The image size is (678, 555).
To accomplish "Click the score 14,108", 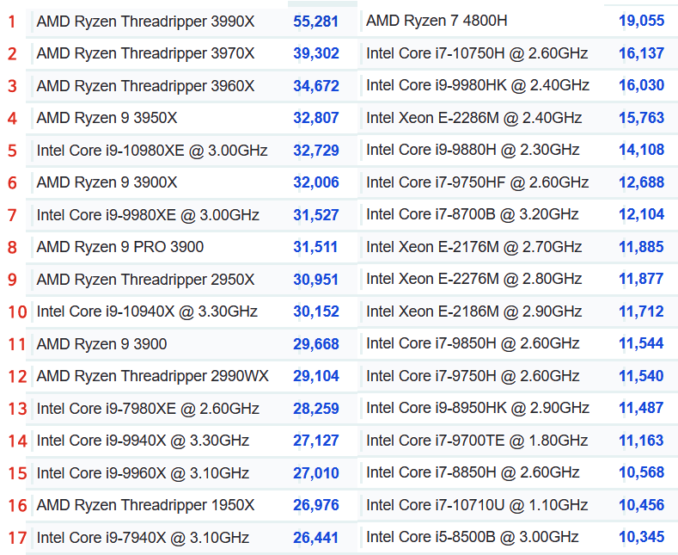I will click(x=641, y=150).
